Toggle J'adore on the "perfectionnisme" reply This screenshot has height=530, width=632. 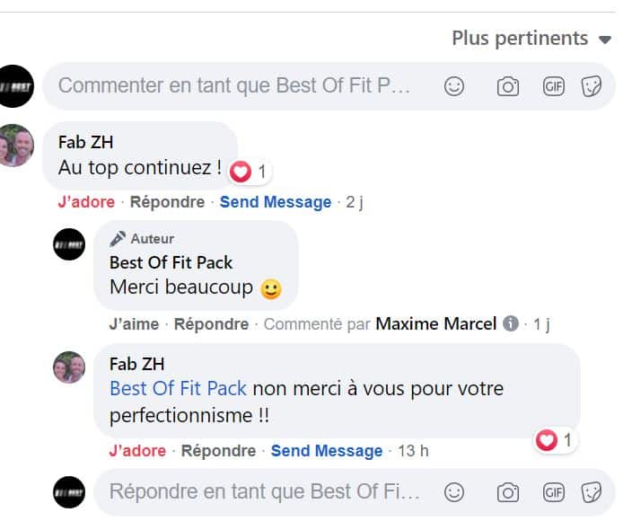click(x=137, y=451)
